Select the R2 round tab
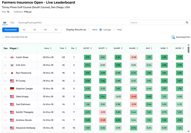Screen dimensions: 191x133 (x=35, y=30)
